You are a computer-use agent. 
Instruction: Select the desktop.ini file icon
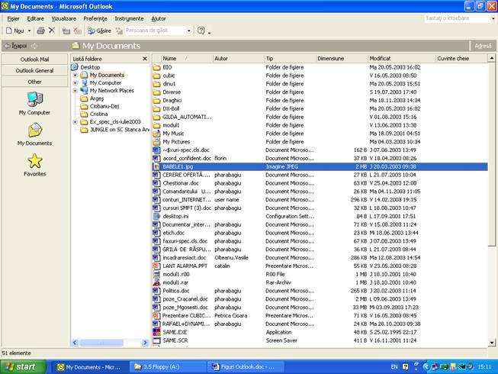point(156,216)
